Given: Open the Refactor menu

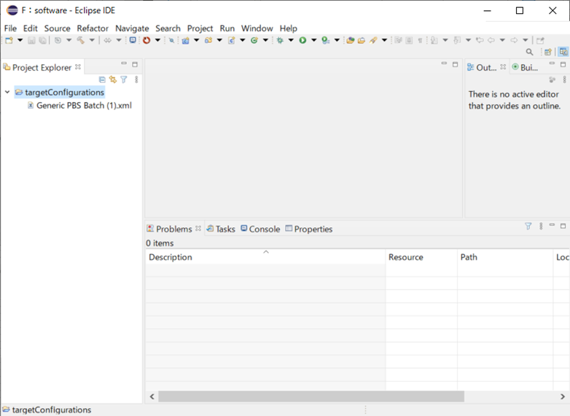Looking at the screenshot, I should (x=93, y=28).
